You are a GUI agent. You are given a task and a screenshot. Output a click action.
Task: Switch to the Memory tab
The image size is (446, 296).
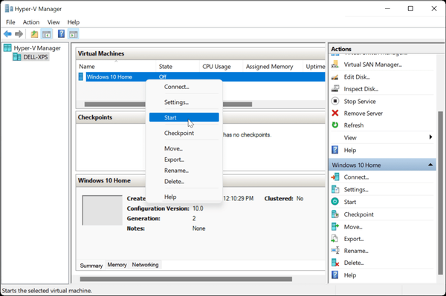(x=117, y=265)
